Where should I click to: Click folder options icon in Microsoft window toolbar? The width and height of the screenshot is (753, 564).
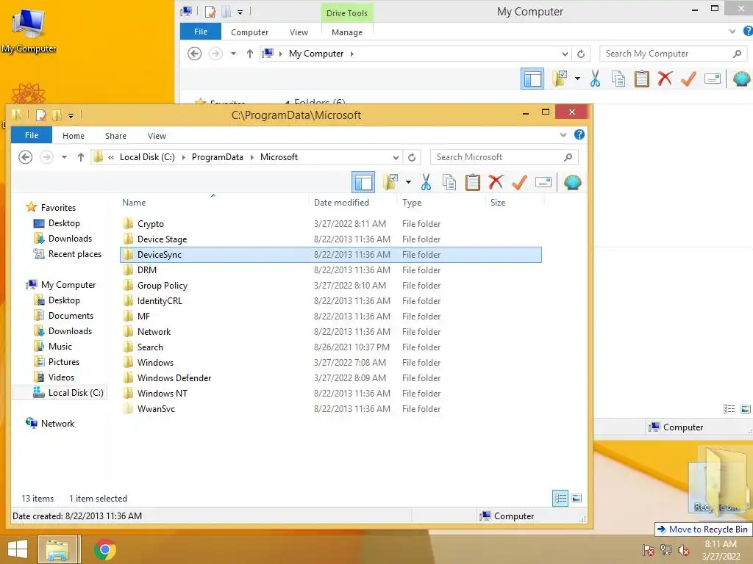pos(390,183)
